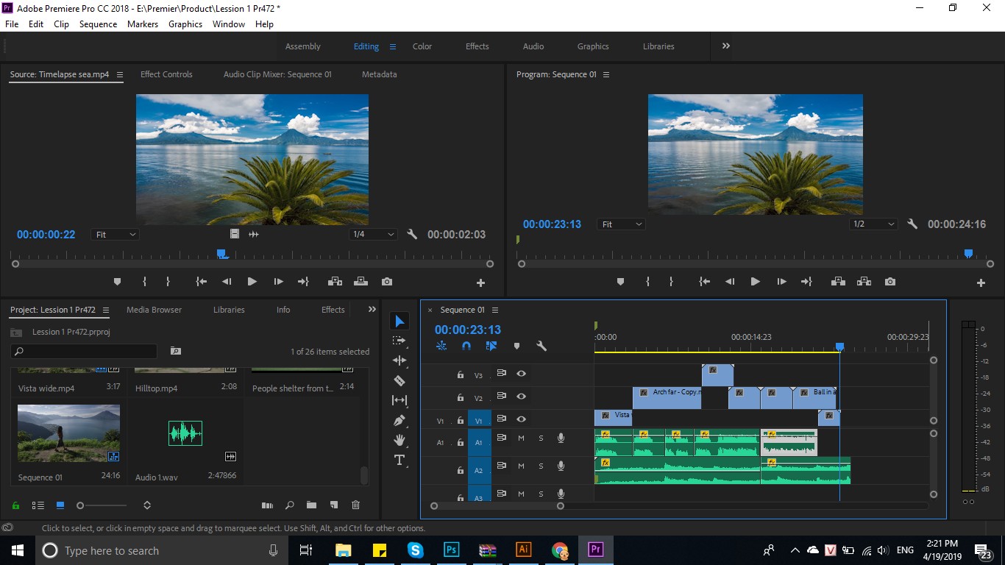Open the Sequence menu
Screen dimensions: 1005x565
coord(98,24)
